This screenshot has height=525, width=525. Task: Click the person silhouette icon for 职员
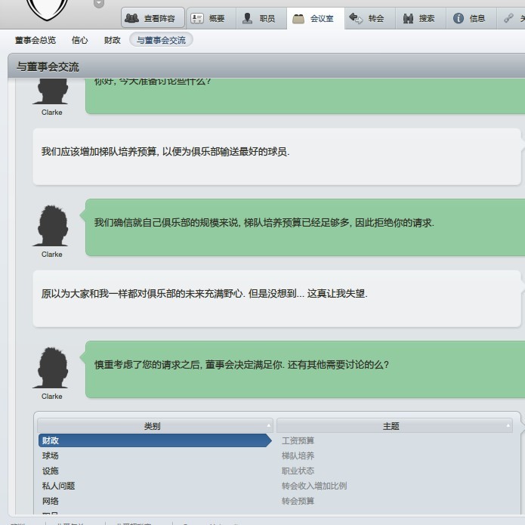click(x=247, y=18)
